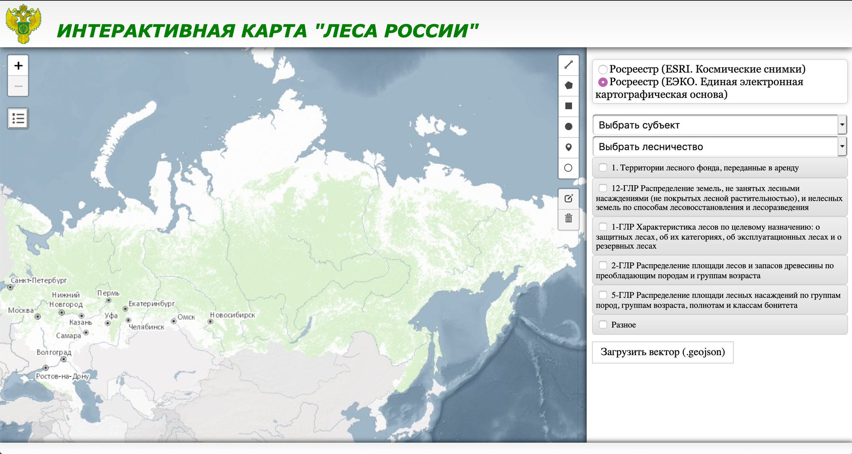Expand the 12-ГЛР layer entry
The height and width of the screenshot is (454, 852).
(603, 188)
